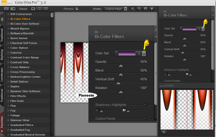Select the Graduated Filters filter
The width and height of the screenshot is (216, 137).
pyautogui.click(x=22, y=125)
